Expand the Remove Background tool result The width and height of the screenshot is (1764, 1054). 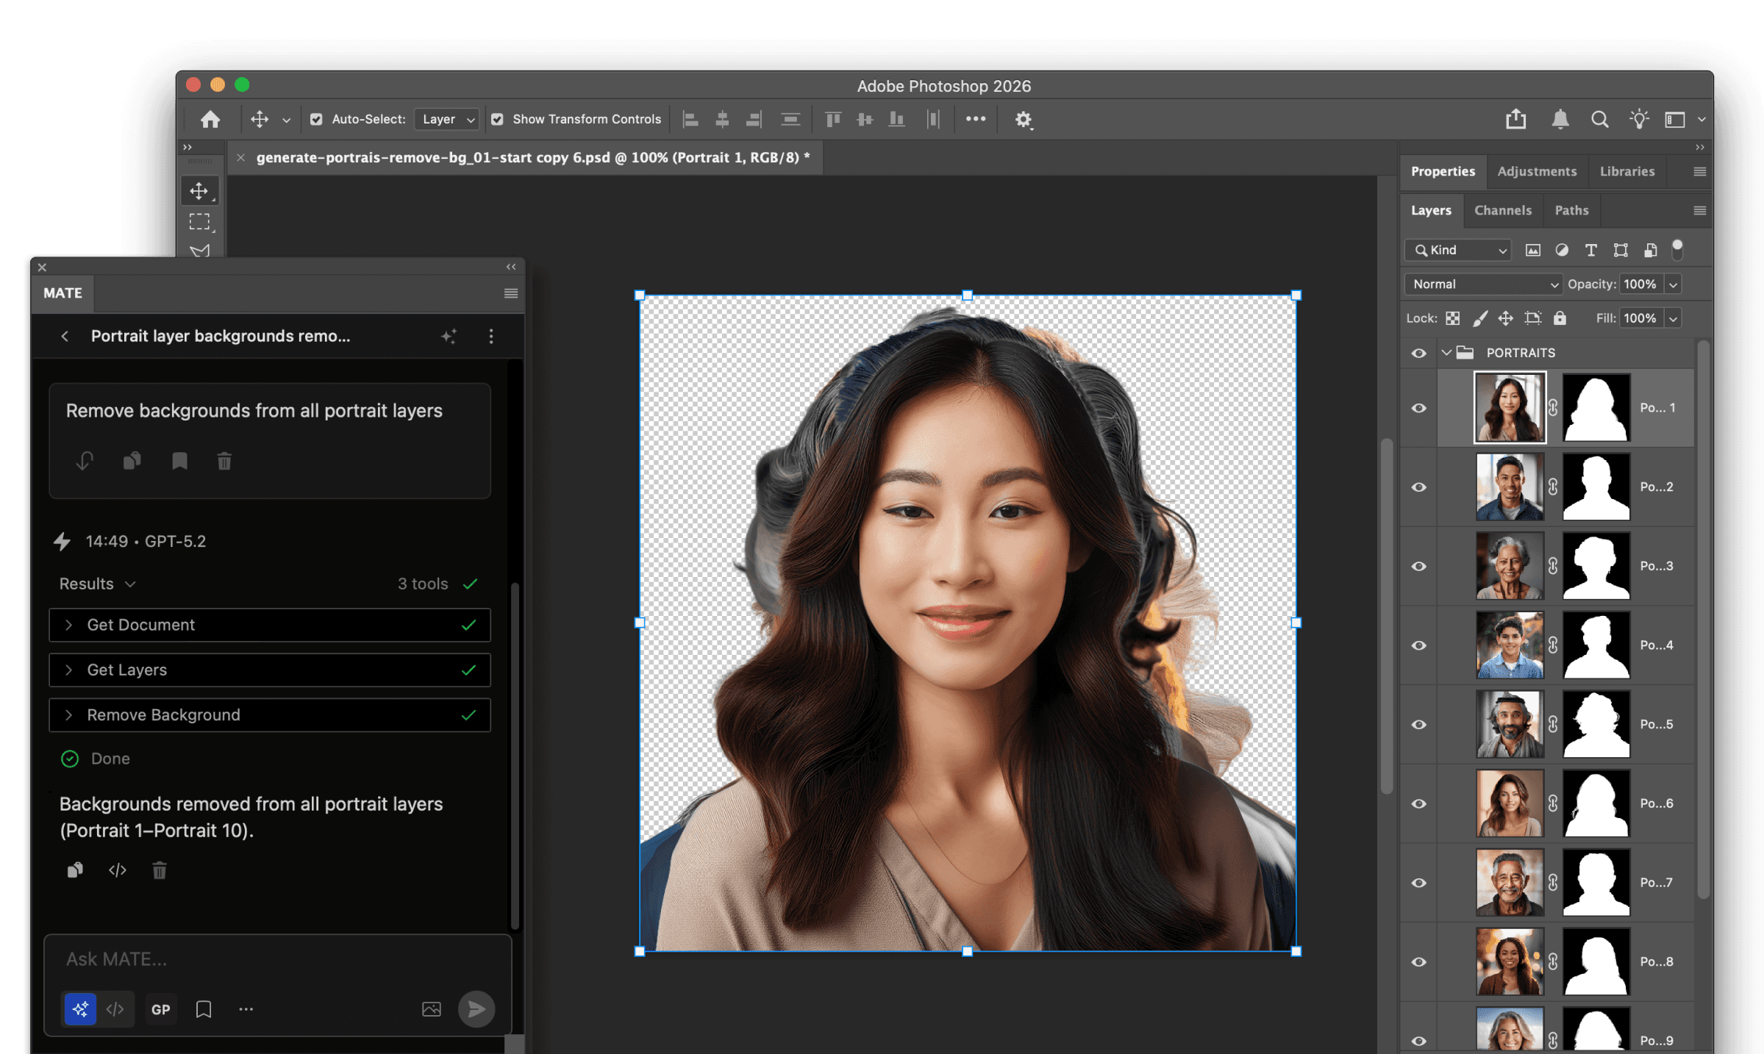68,715
